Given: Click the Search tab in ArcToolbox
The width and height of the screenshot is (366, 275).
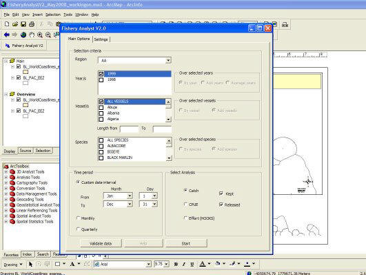Looking at the screenshot, I should tap(43, 254).
